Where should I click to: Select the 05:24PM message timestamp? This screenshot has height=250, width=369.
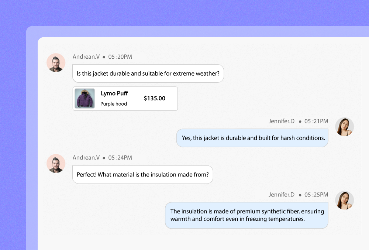tap(120, 158)
